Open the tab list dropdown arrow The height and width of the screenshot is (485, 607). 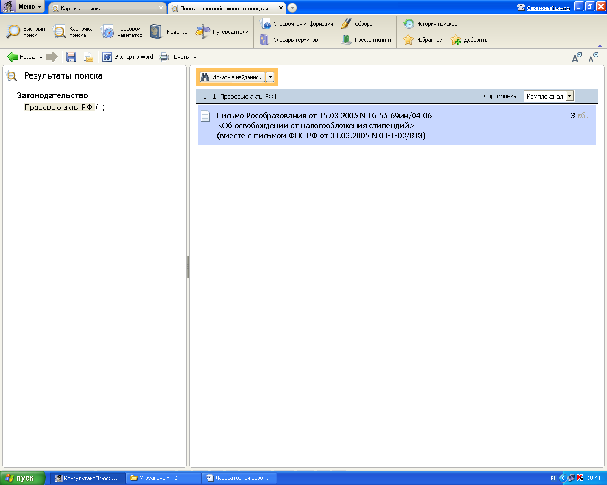pos(293,8)
